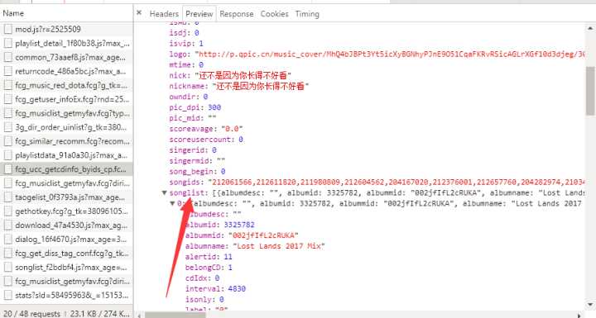
Task: Collapse the songlist array node
Action: tap(164, 192)
